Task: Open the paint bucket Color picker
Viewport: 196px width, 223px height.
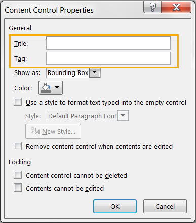Action: pyautogui.click(x=47, y=88)
